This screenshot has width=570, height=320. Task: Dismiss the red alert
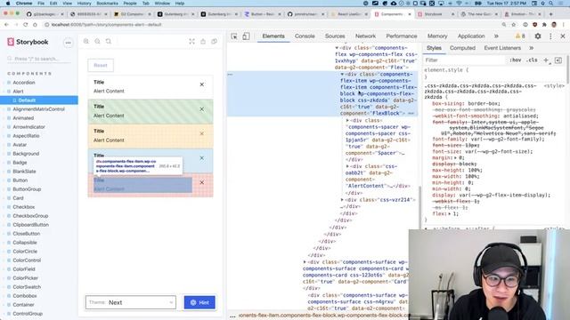[x=202, y=182]
